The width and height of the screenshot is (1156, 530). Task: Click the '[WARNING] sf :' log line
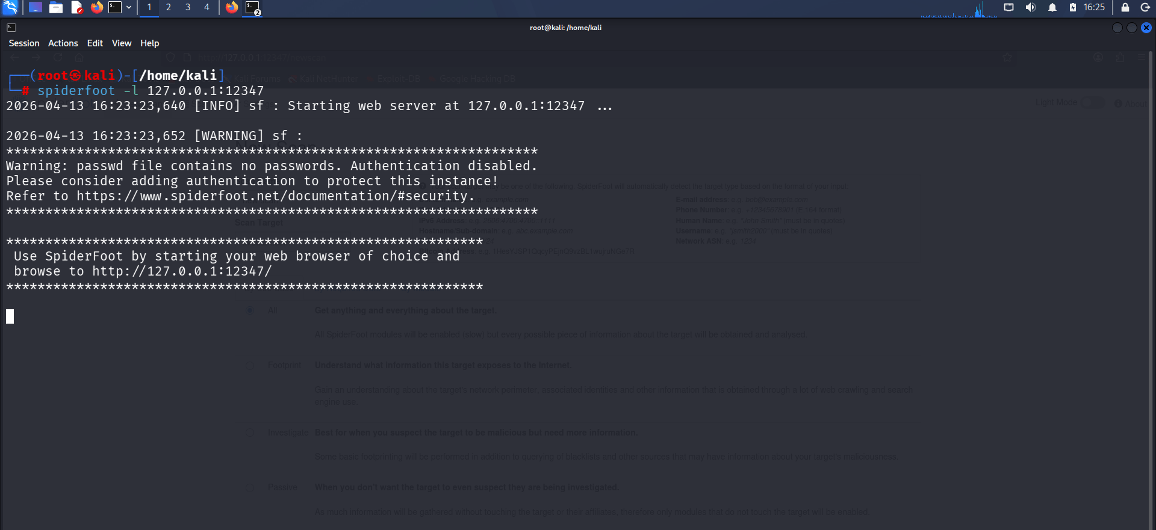point(154,136)
